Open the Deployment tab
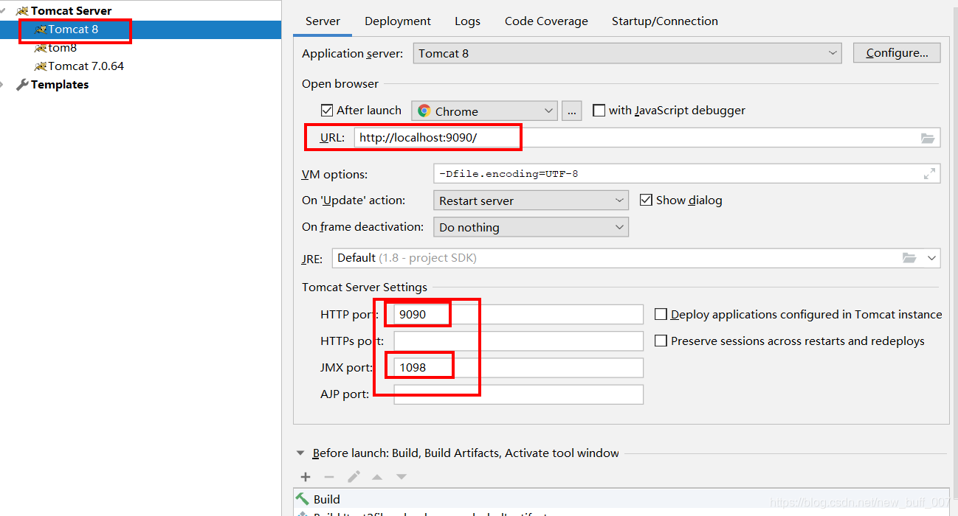Viewport: 958px width, 516px height. [398, 21]
